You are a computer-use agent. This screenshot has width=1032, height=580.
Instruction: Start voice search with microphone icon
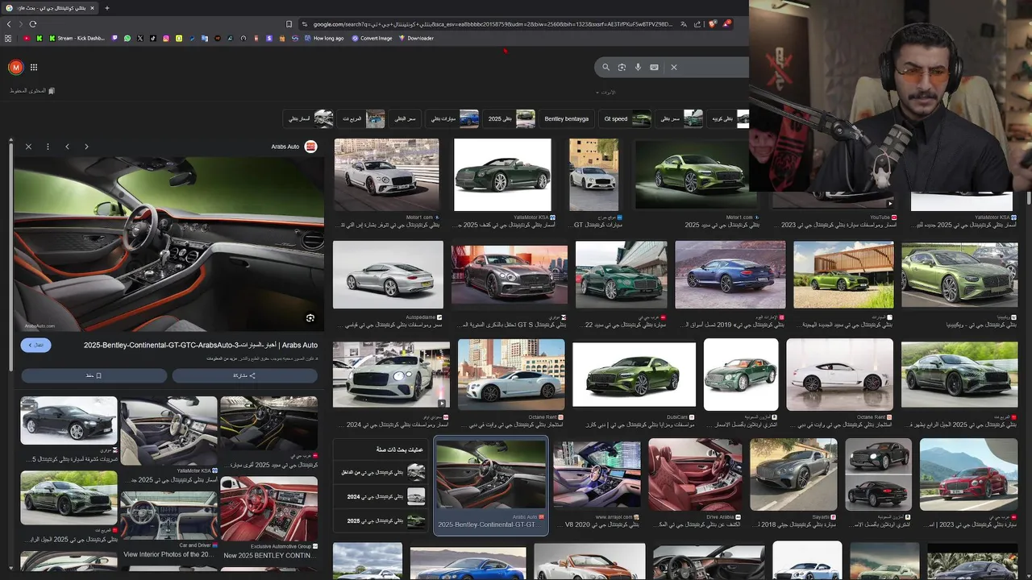pyautogui.click(x=638, y=67)
